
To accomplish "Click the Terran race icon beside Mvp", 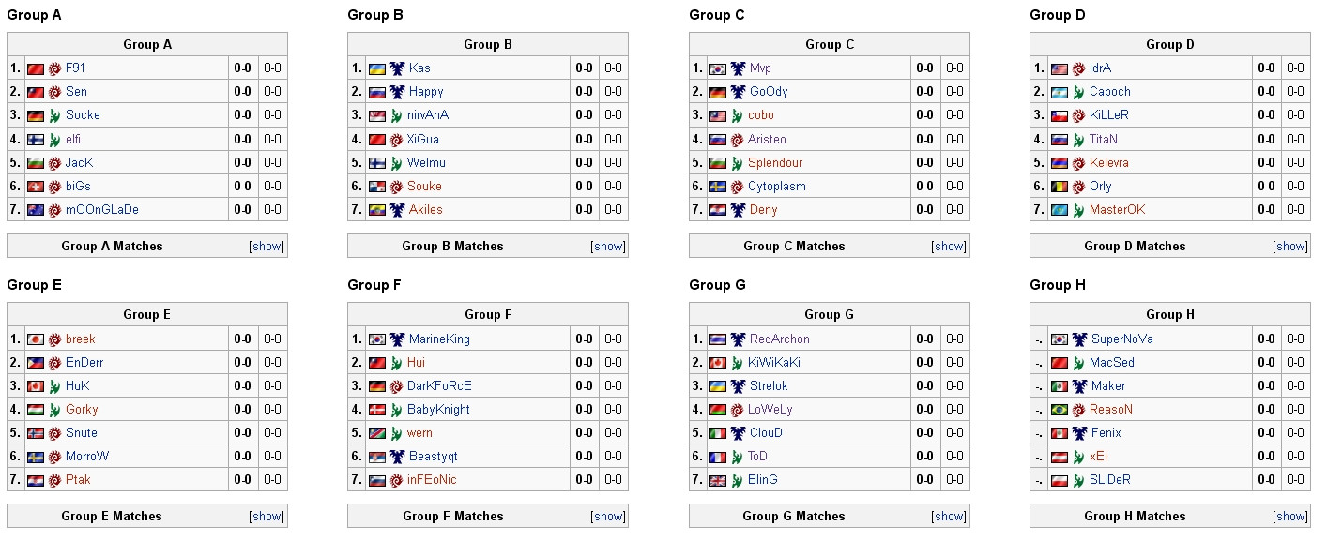I will point(738,68).
